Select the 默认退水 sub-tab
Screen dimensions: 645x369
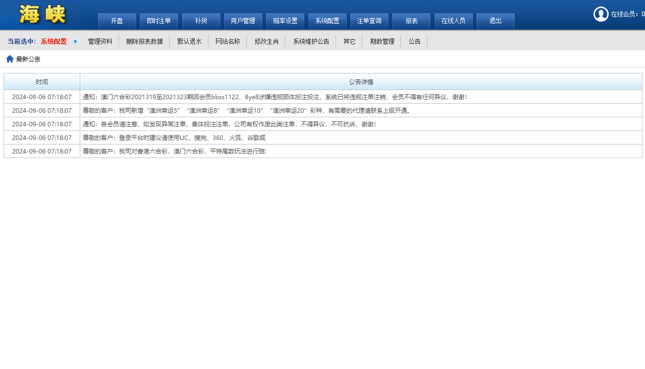(189, 41)
